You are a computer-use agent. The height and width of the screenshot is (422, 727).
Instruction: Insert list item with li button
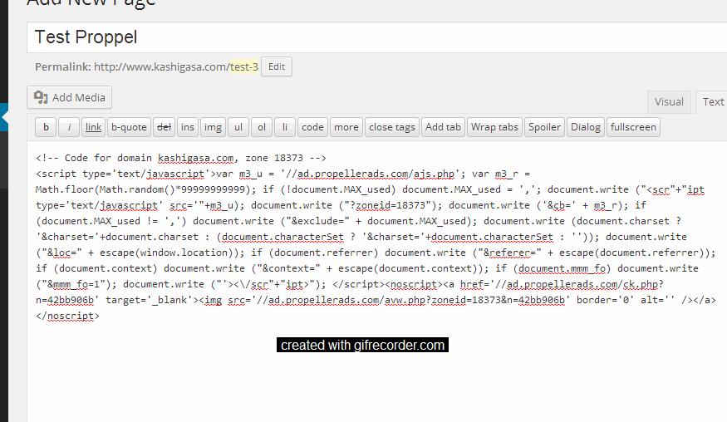point(285,127)
